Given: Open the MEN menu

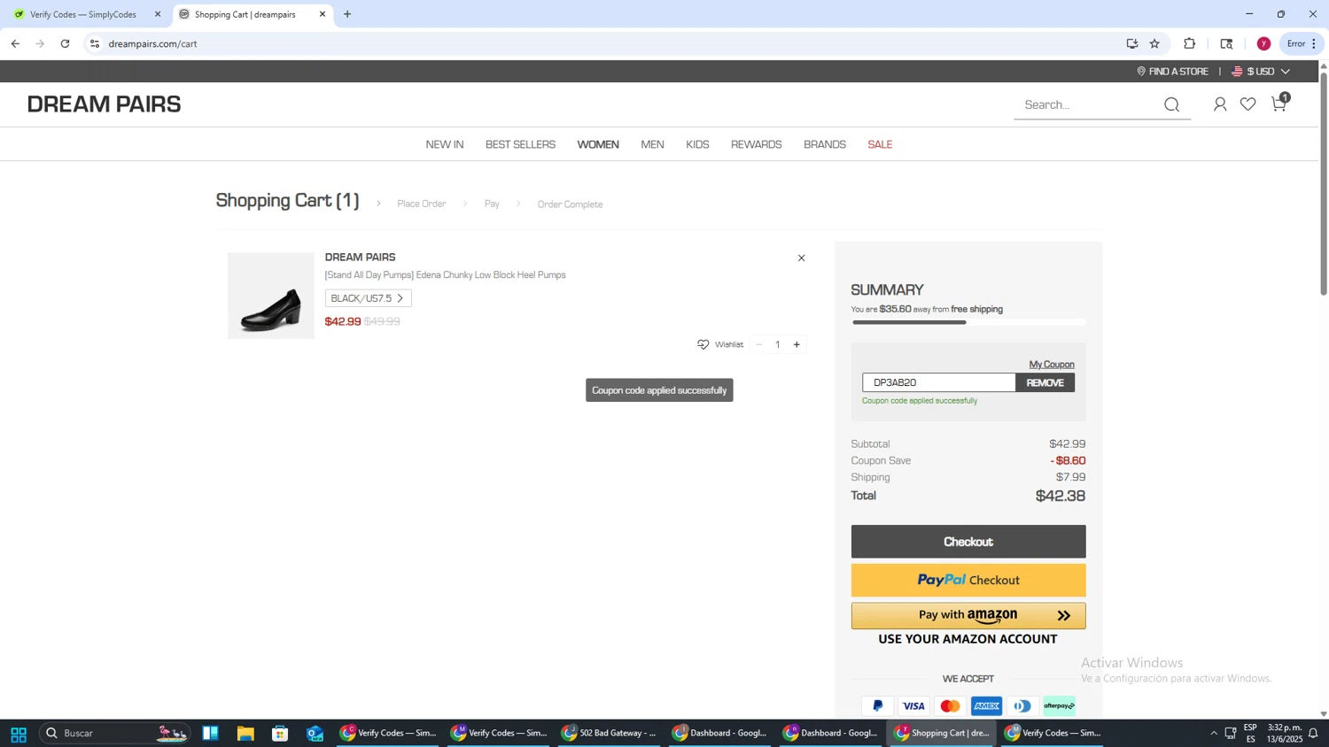Looking at the screenshot, I should 652,144.
